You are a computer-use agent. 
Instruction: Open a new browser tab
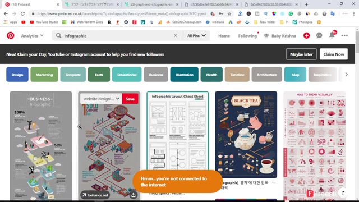pos(306,4)
